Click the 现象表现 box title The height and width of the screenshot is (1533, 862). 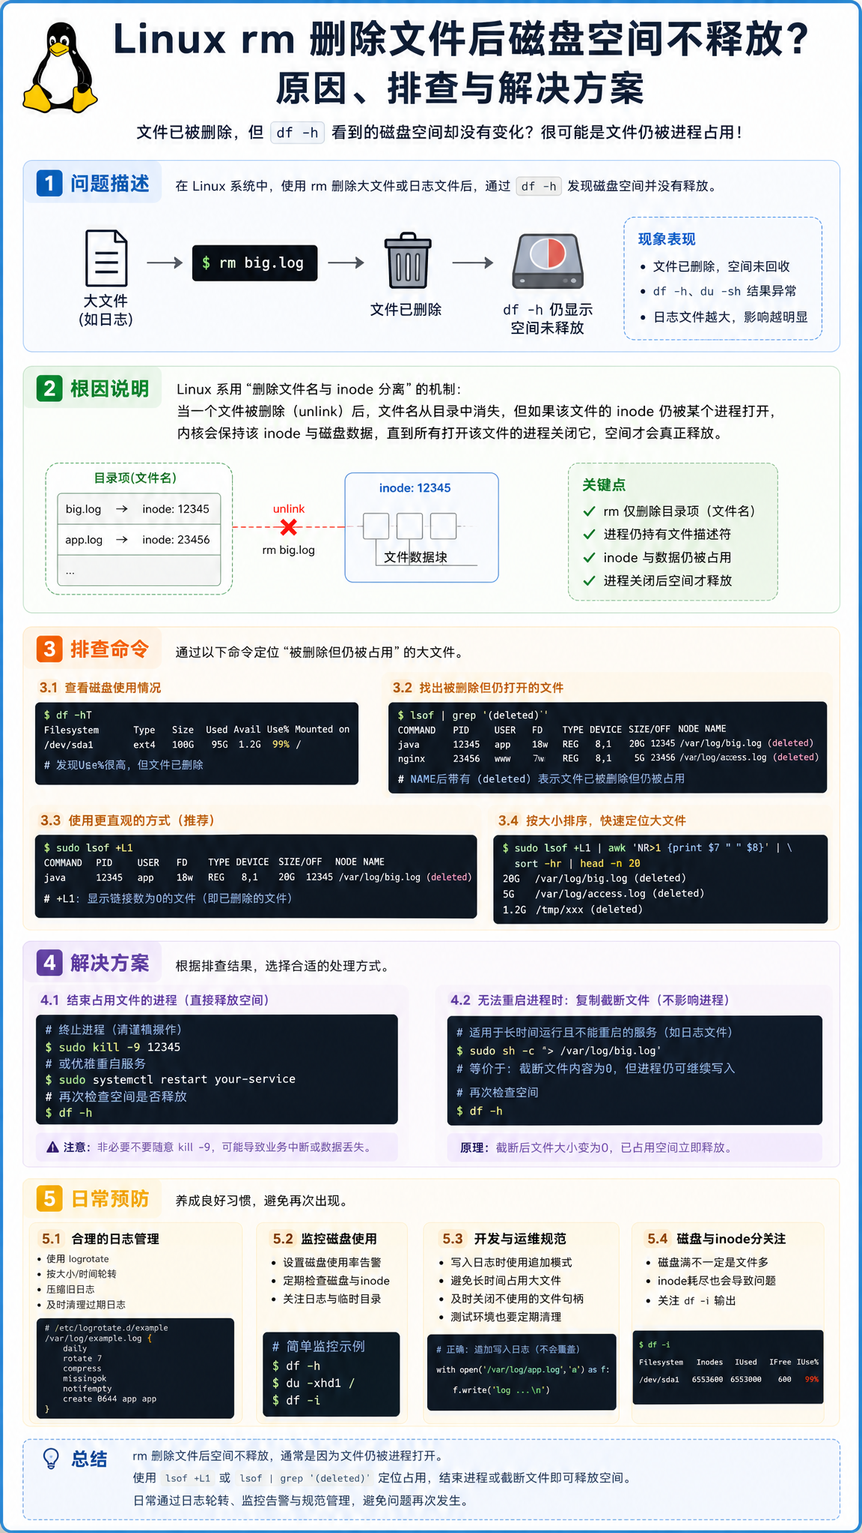[x=667, y=239]
